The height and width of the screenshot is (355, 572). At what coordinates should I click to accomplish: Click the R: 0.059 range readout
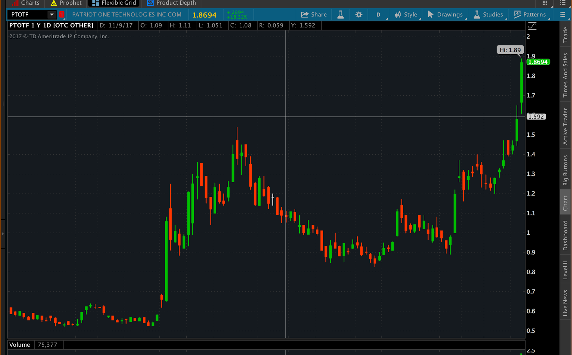(271, 25)
